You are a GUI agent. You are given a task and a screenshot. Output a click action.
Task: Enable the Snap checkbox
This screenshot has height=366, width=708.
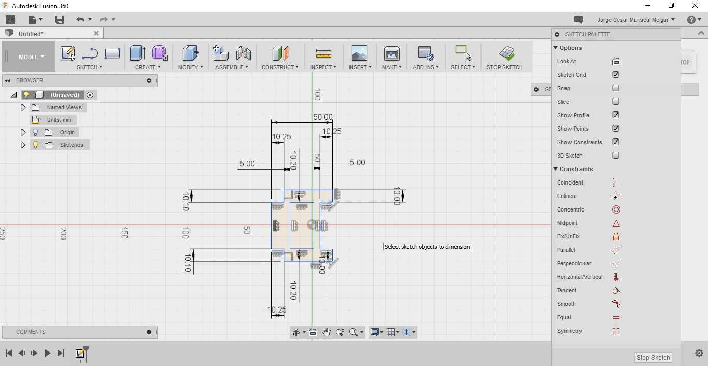click(x=616, y=88)
